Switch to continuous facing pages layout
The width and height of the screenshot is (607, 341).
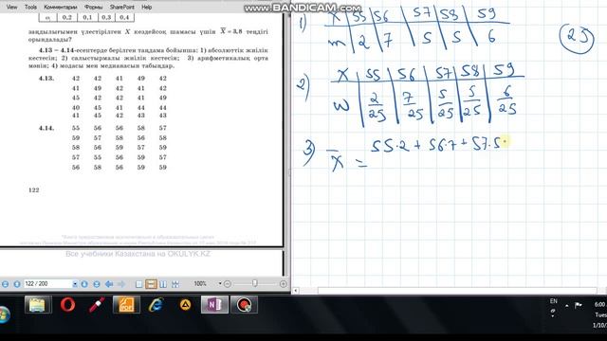click(175, 284)
